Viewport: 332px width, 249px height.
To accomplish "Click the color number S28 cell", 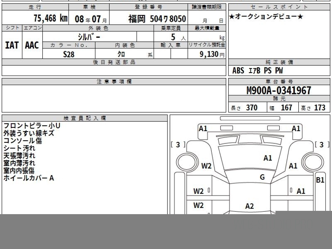I will coord(69,54).
